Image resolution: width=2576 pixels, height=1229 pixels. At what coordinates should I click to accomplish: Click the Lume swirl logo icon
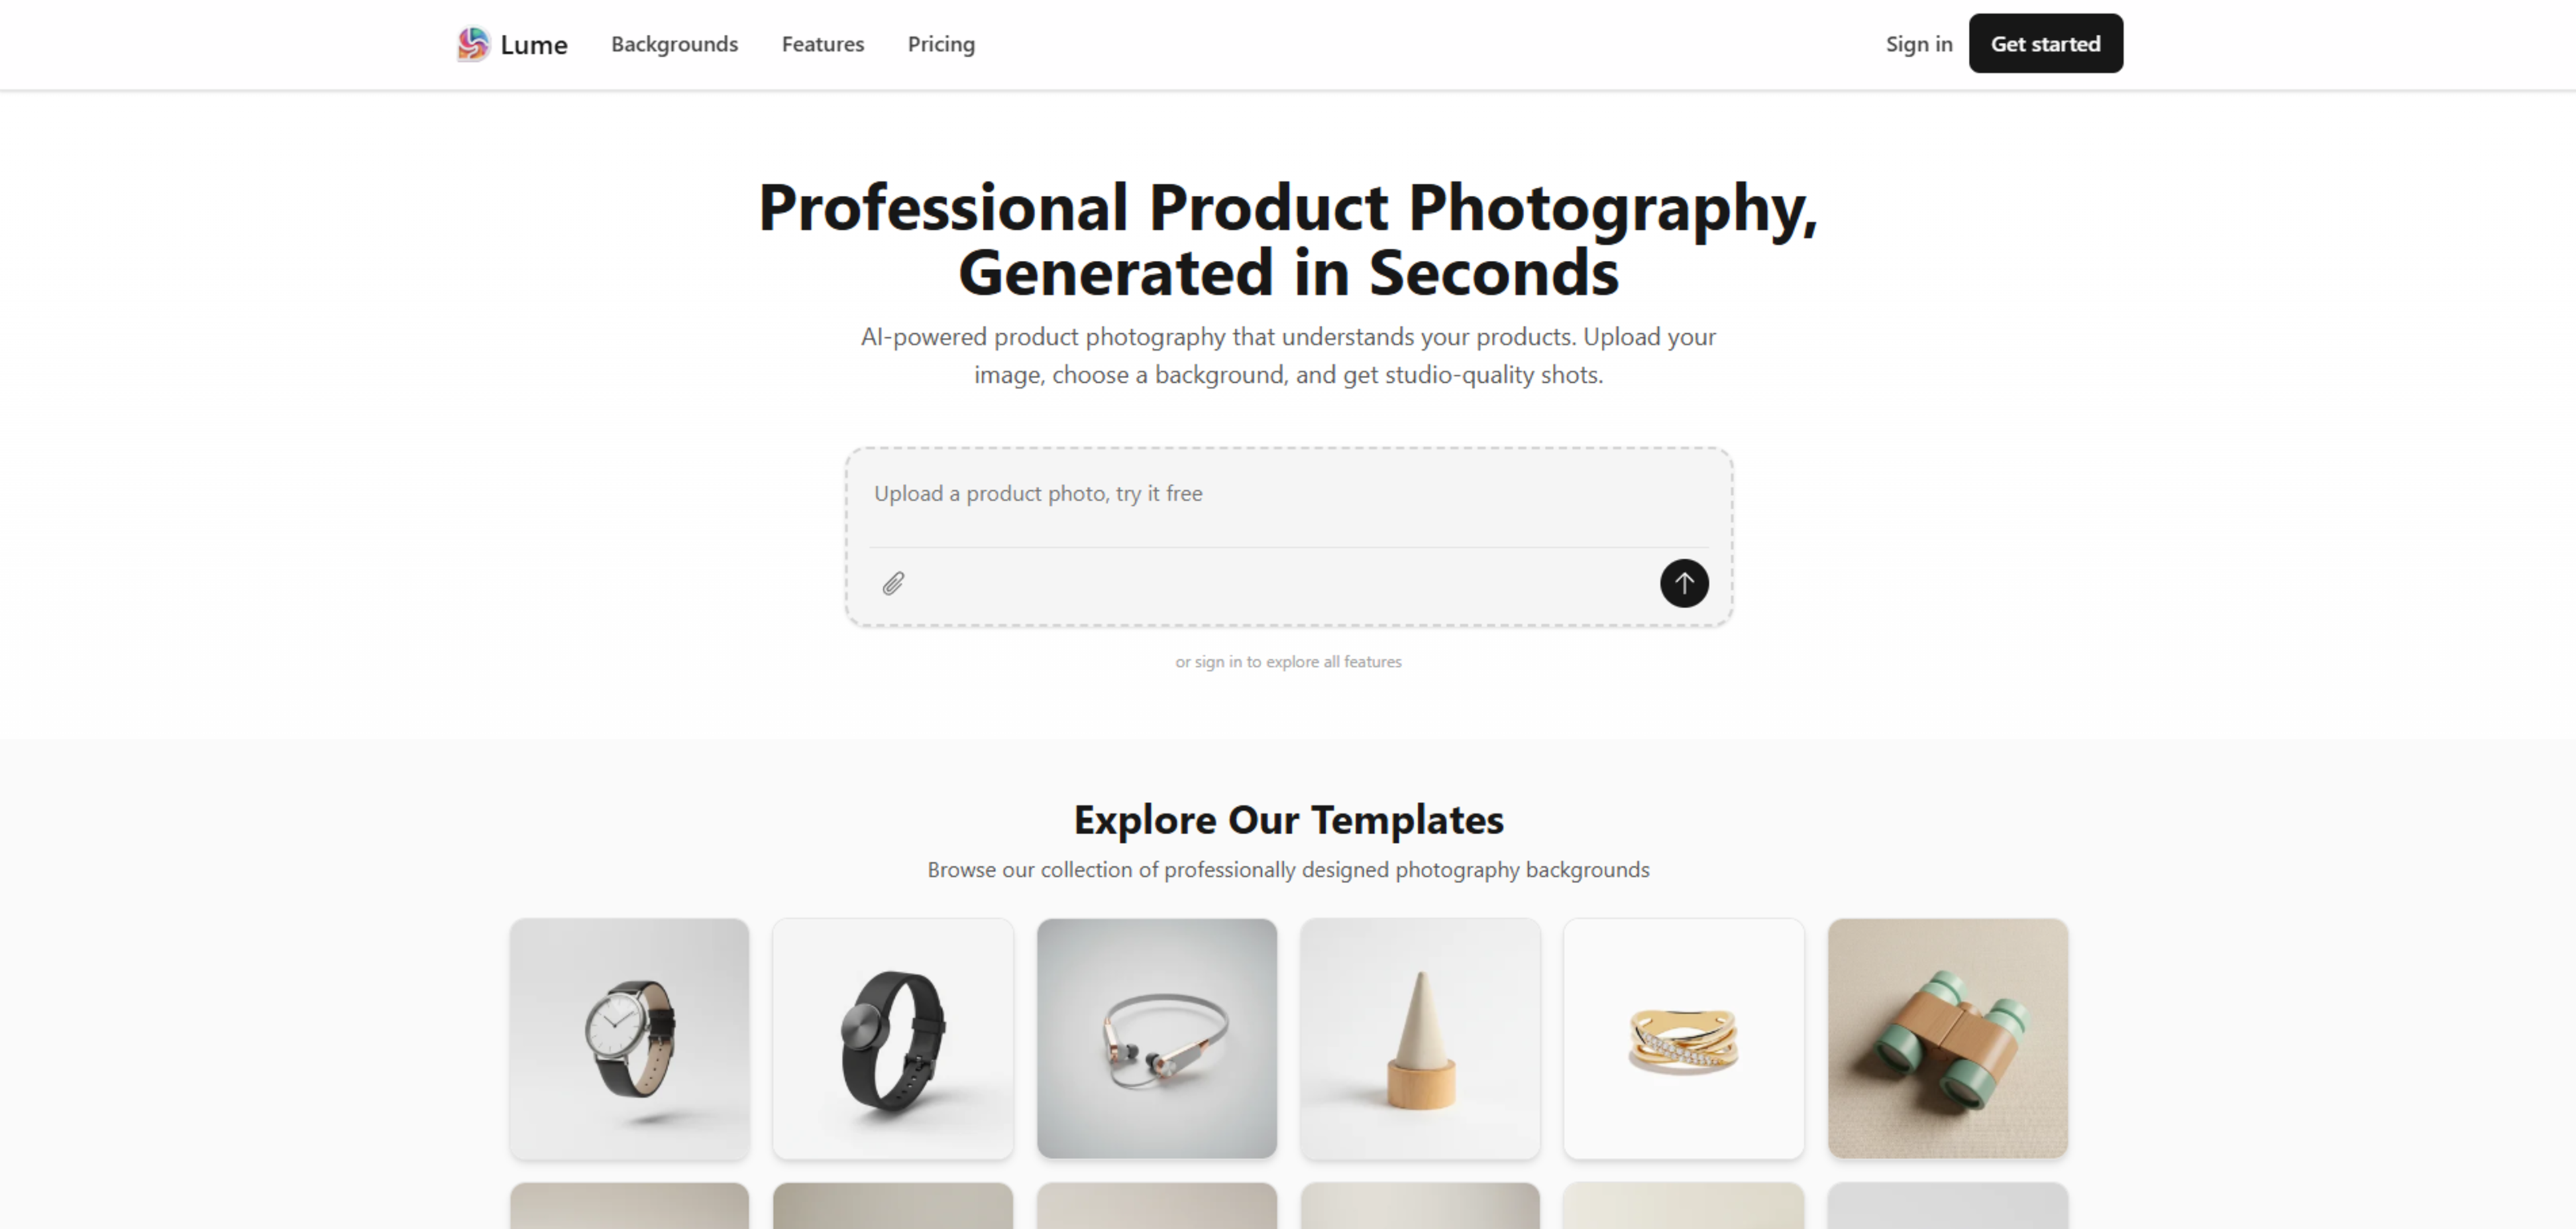[x=473, y=44]
